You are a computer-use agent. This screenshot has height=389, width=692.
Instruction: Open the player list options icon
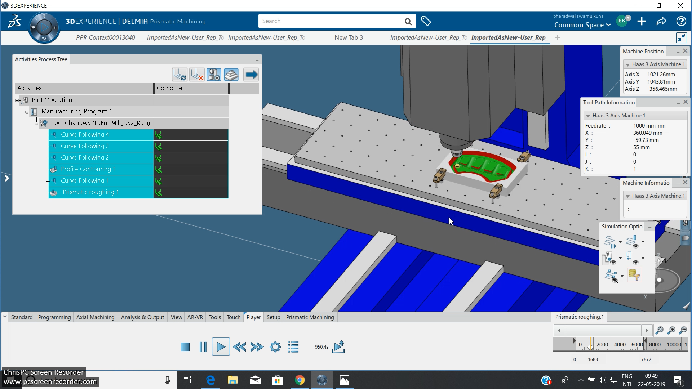pos(293,347)
